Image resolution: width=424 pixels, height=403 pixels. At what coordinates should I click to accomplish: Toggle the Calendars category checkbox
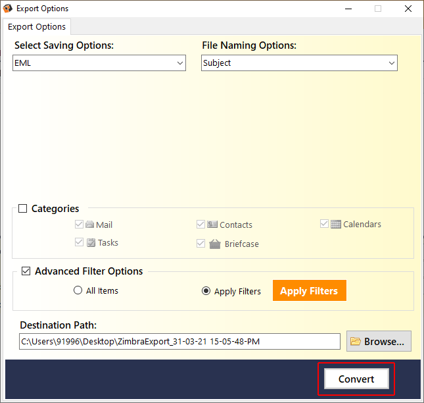click(324, 224)
